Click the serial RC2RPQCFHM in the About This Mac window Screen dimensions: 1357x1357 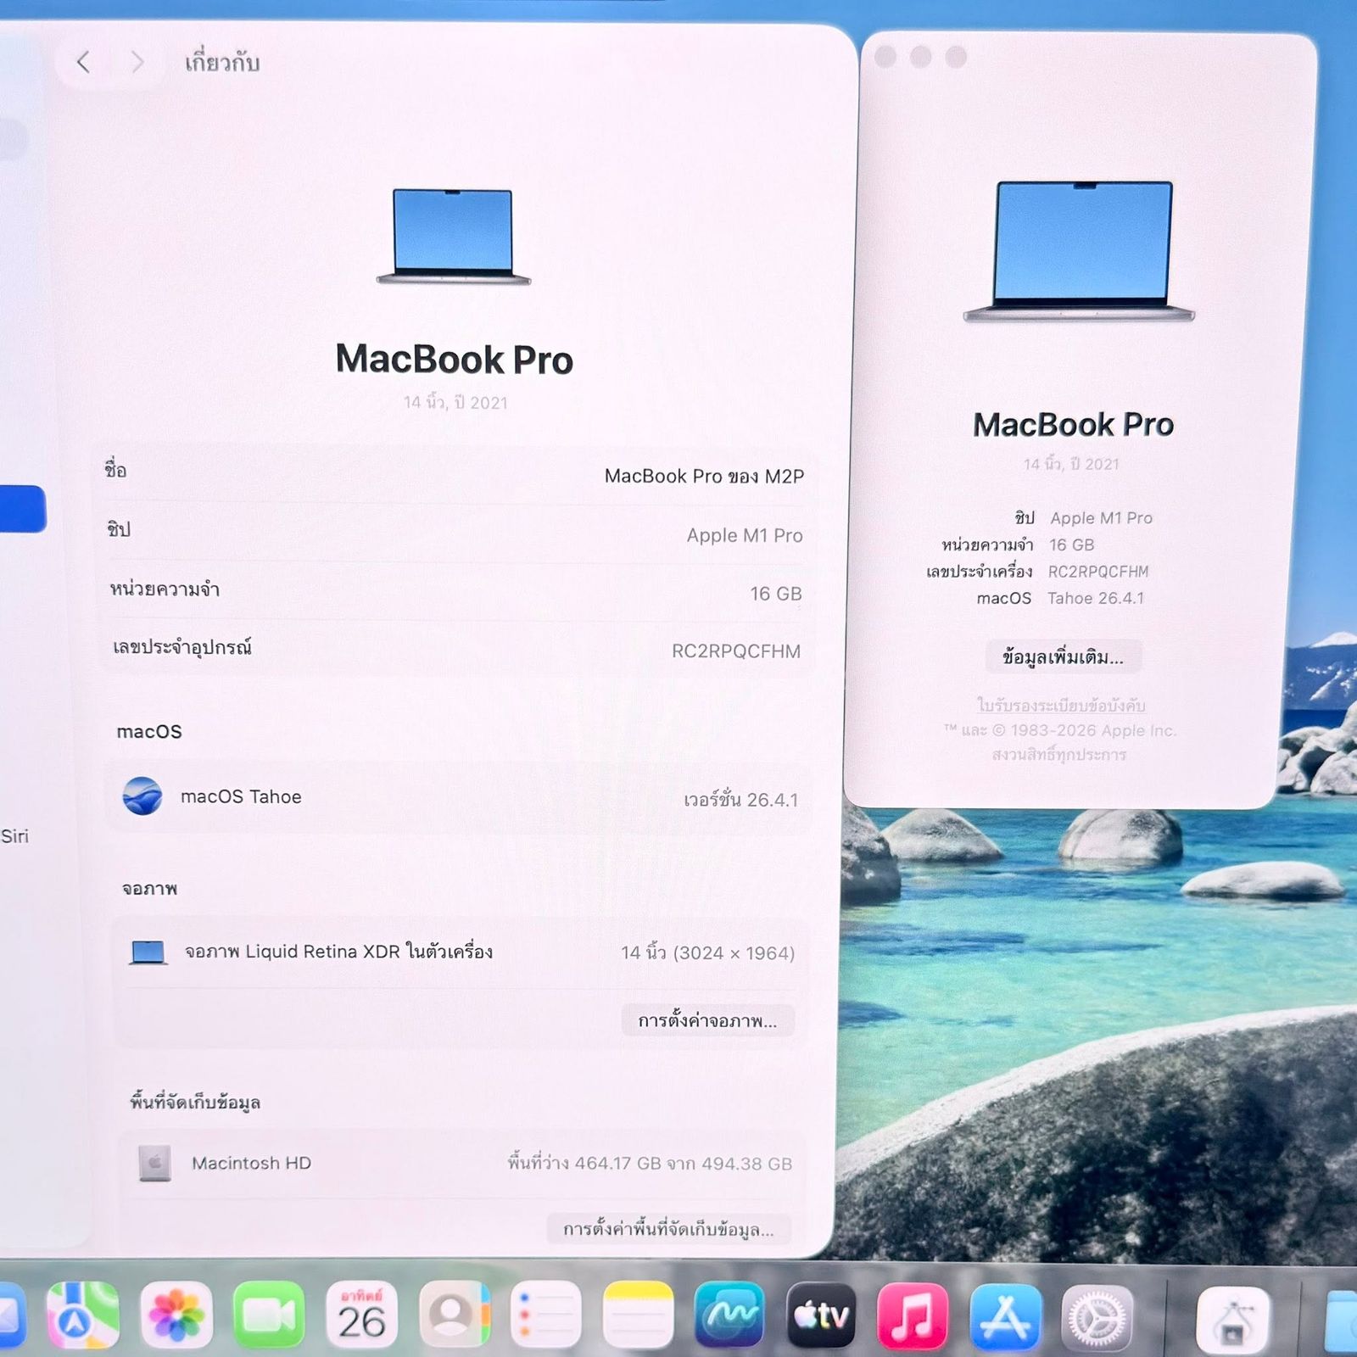click(1098, 572)
